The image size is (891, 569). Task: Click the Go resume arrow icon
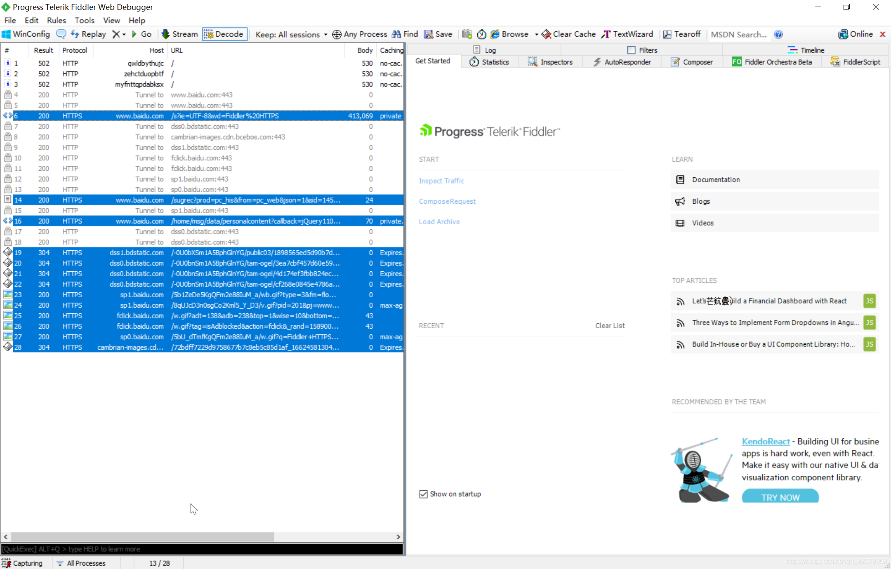point(134,34)
